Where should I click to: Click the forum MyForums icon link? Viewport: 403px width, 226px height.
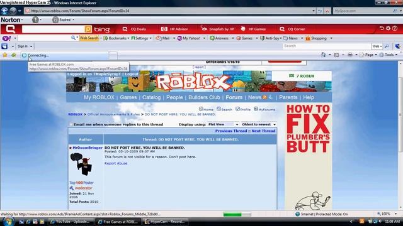[264, 109]
